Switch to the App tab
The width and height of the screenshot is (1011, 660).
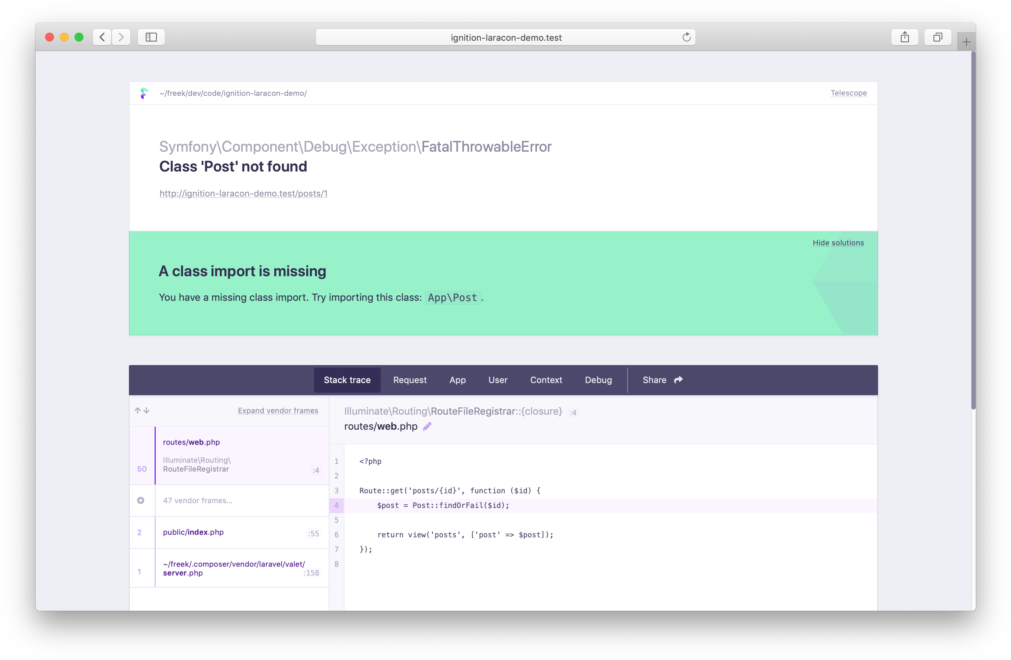(x=458, y=380)
